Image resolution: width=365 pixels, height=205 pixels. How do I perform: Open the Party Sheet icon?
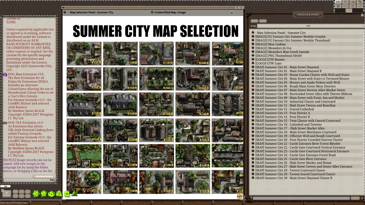(x=352, y=2)
